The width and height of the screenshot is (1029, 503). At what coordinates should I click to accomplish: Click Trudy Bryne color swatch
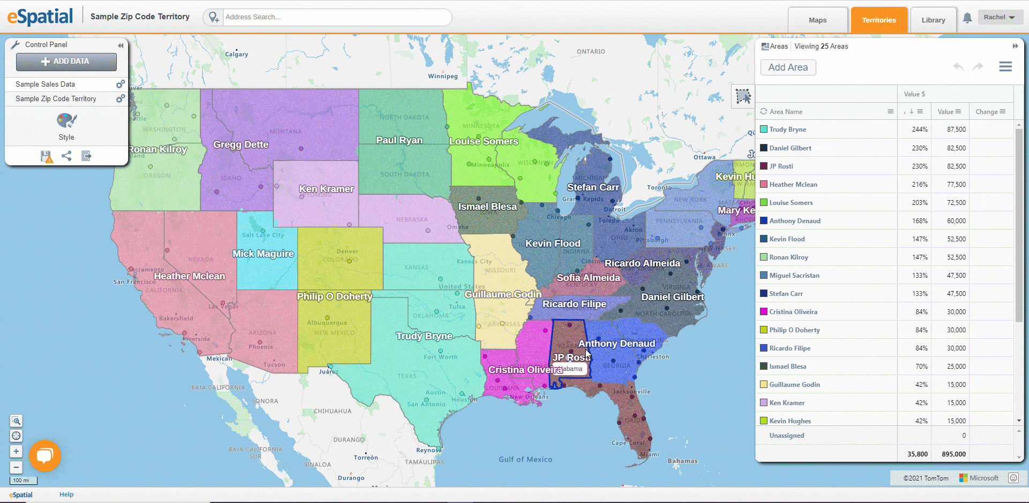click(x=764, y=129)
